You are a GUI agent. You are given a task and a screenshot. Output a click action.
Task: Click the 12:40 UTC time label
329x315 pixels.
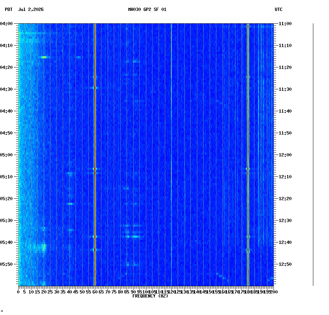(285, 242)
